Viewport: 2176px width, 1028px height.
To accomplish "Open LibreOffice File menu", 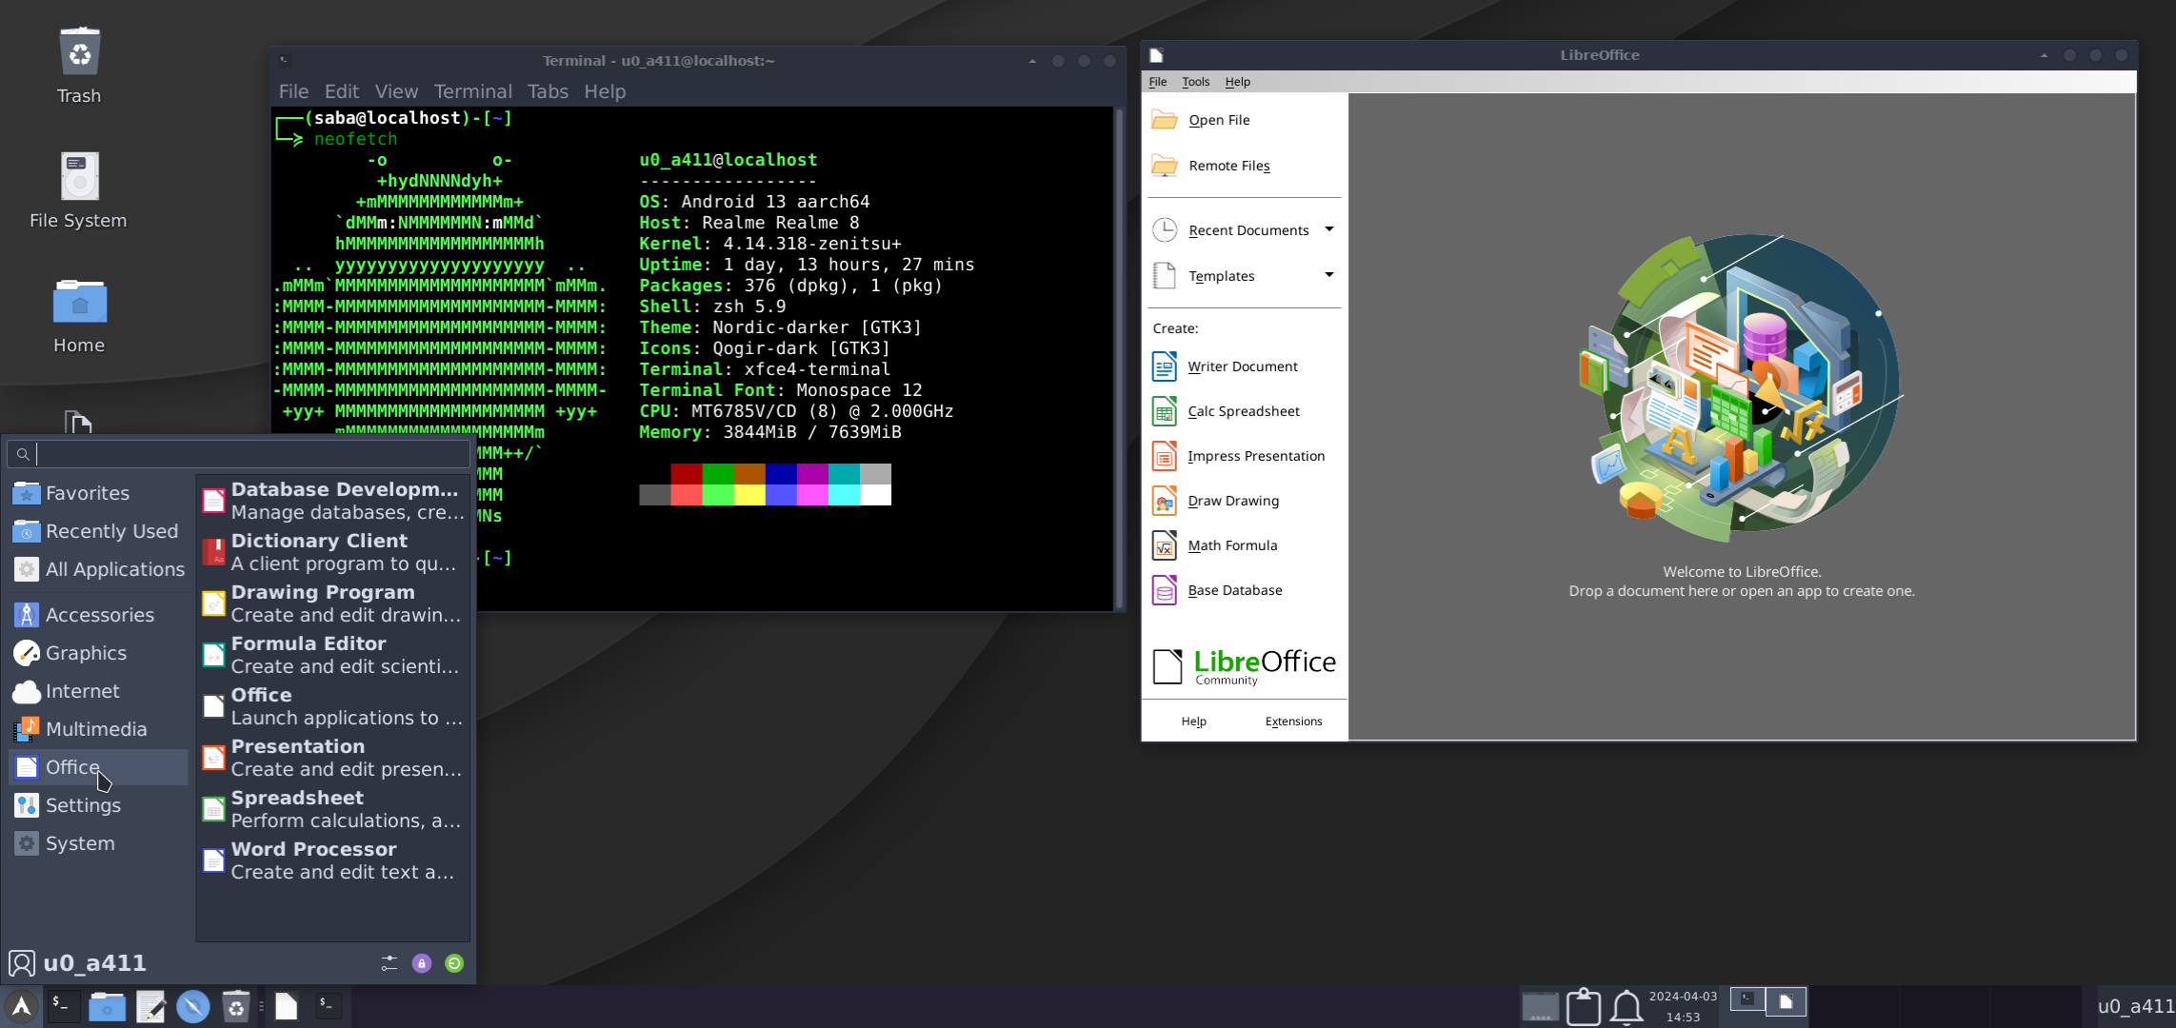I will tap(1157, 82).
